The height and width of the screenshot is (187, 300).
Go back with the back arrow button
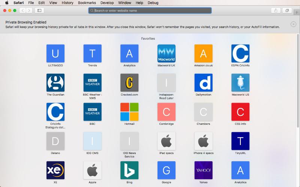click(22, 10)
